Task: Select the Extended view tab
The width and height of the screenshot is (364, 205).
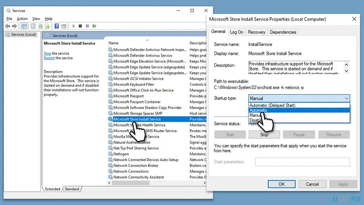Action: (52, 189)
